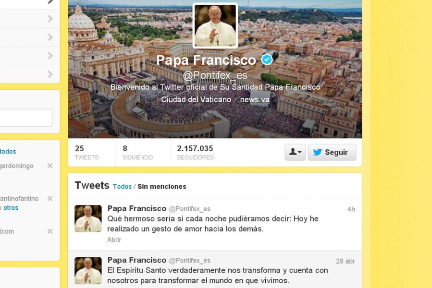
Task: Expand the second sidebar chevron row
Action: [30, 19]
